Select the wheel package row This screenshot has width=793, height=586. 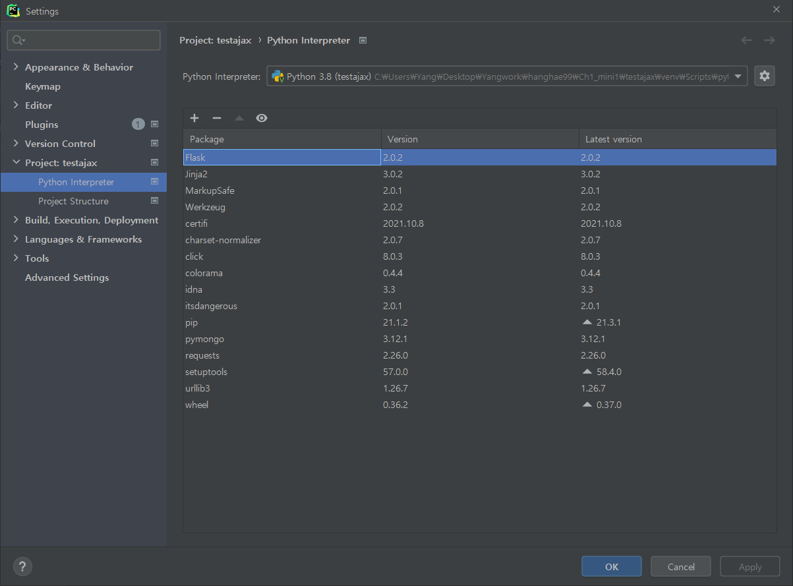point(480,405)
